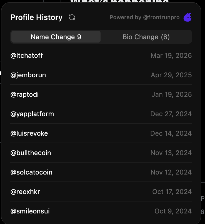Click the Profile History title
This screenshot has height=224, width=205.
36,17
